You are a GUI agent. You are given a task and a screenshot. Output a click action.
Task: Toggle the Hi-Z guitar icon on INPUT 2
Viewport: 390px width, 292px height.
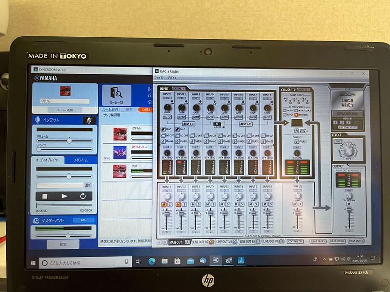tap(177, 129)
